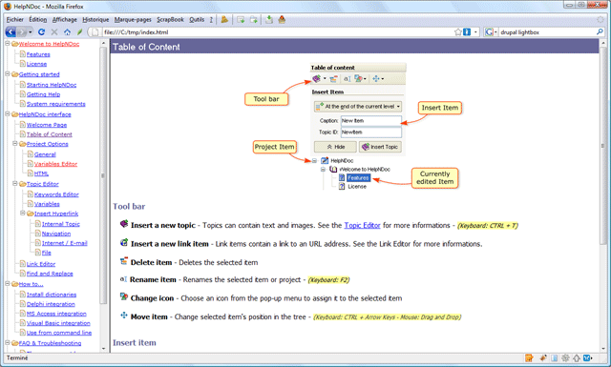Click the orange ScrapBook icon in status bar
The height and width of the screenshot is (367, 611).
point(529,357)
